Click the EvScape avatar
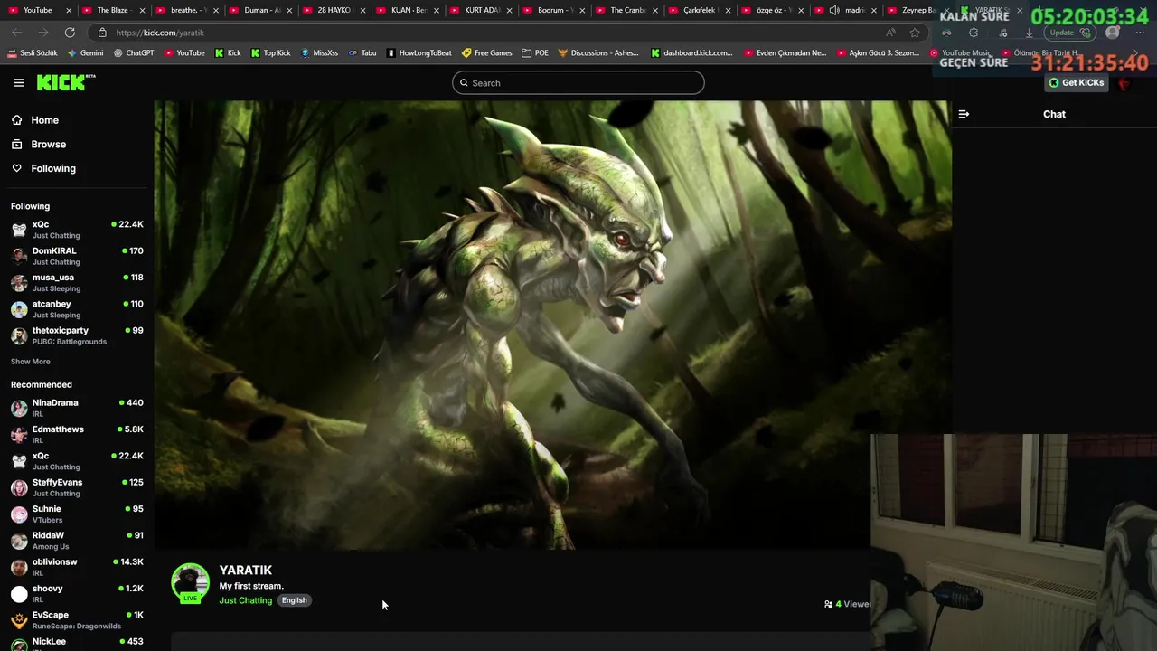This screenshot has height=651, width=1157. click(x=19, y=620)
